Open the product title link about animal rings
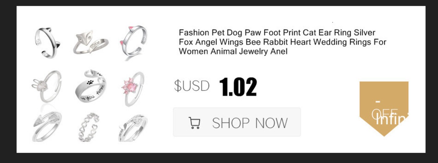The height and width of the screenshot is (163, 438). pyautogui.click(x=283, y=42)
